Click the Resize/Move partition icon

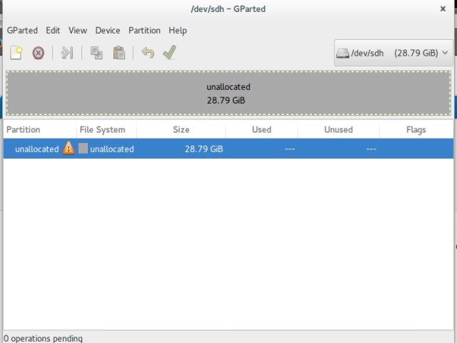click(x=67, y=52)
